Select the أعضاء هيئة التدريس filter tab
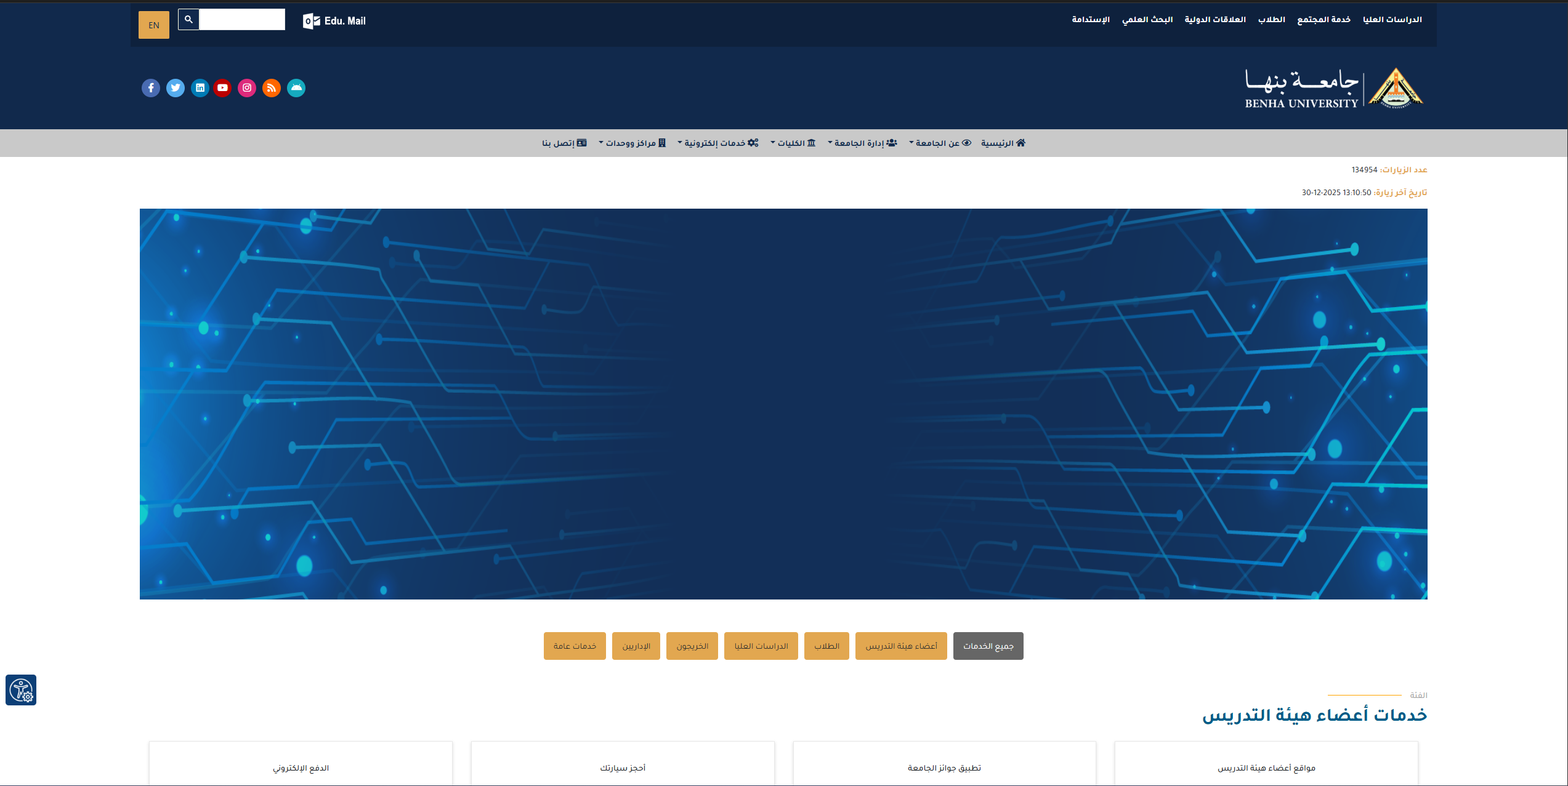Image resolution: width=1568 pixels, height=786 pixels. [x=901, y=646]
